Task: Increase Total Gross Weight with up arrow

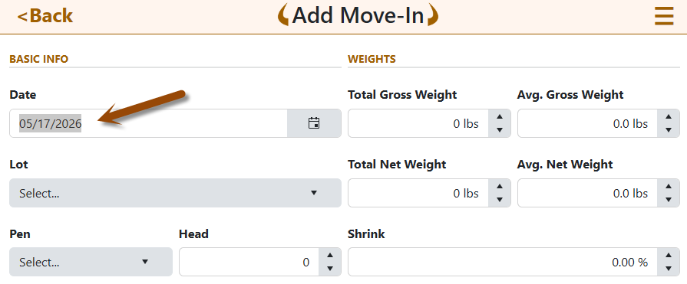Action: tap(499, 116)
